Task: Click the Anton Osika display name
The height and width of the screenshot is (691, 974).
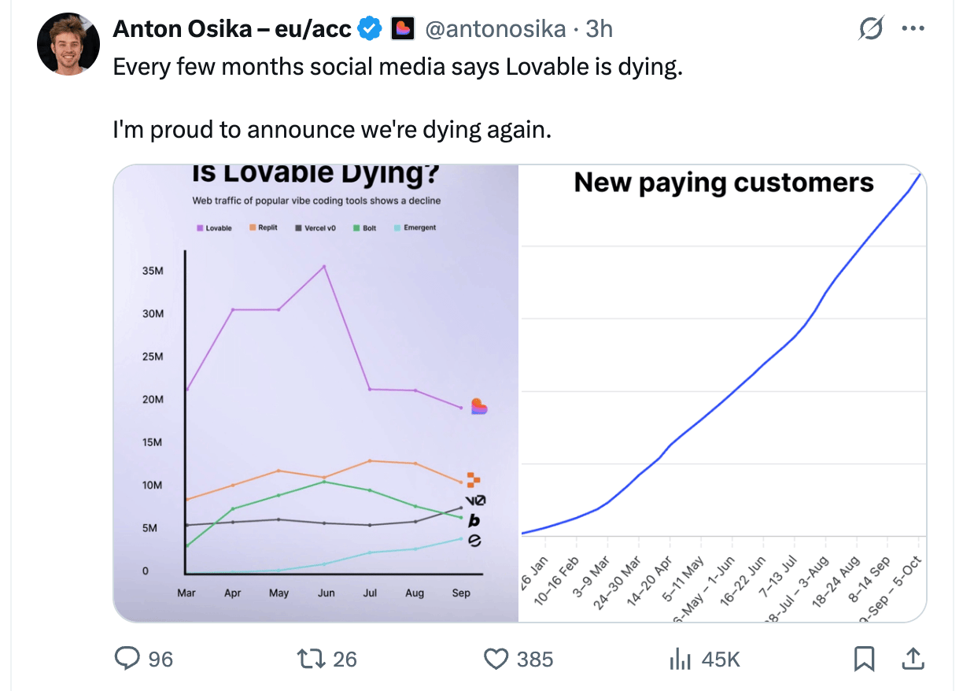Action: [232, 29]
